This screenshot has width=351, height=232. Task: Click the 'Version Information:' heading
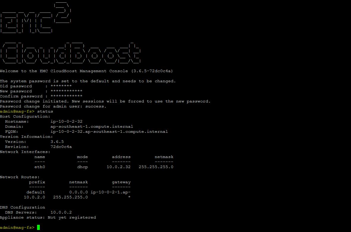(26, 137)
